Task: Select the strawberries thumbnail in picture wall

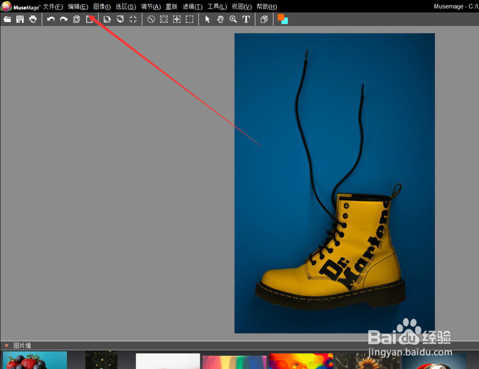Action: [x=35, y=360]
